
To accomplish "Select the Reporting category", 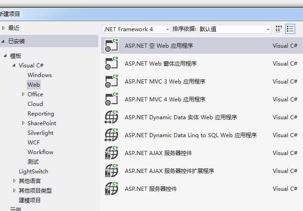I will (x=41, y=113).
